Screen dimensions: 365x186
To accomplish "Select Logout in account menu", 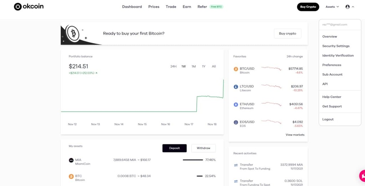I will click(x=328, y=119).
